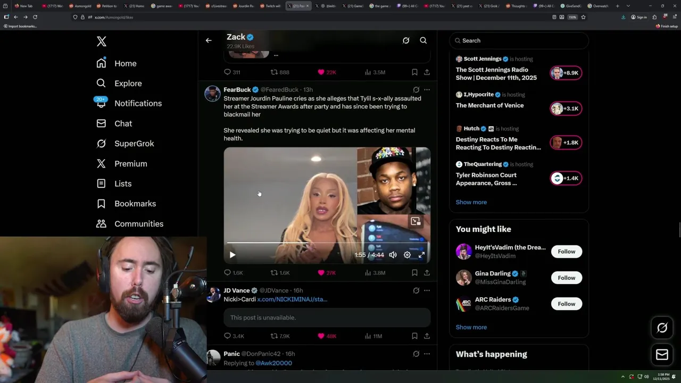
Task: Repost JD Vance post with 7.9K reposts
Action: [280, 336]
